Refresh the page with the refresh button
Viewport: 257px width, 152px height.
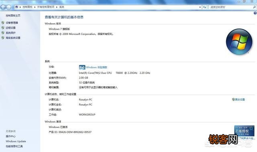(x=204, y=7)
